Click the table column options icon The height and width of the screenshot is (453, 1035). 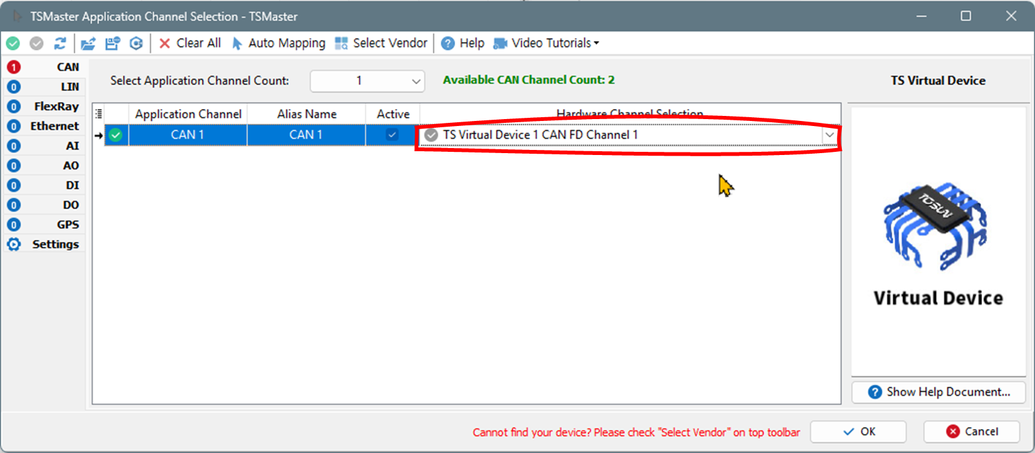pyautogui.click(x=98, y=114)
